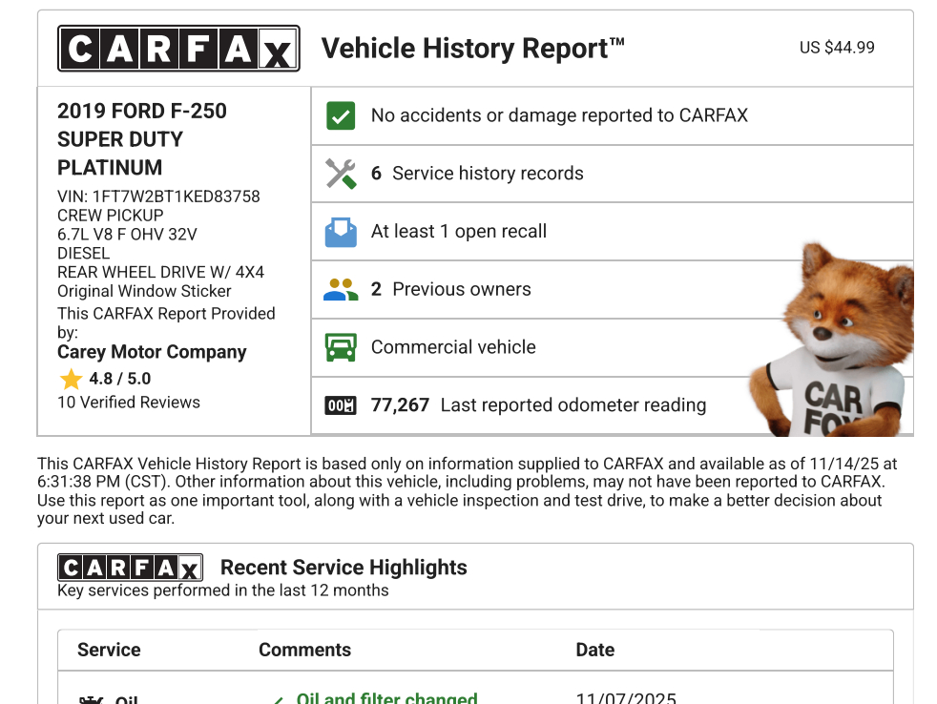937x704 pixels.
Task: Click the wrench service history icon
Action: [341, 174]
